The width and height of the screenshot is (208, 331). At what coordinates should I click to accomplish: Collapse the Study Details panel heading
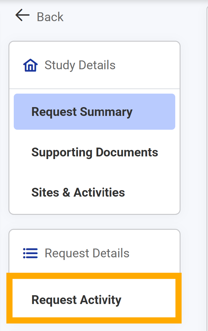pyautogui.click(x=94, y=65)
